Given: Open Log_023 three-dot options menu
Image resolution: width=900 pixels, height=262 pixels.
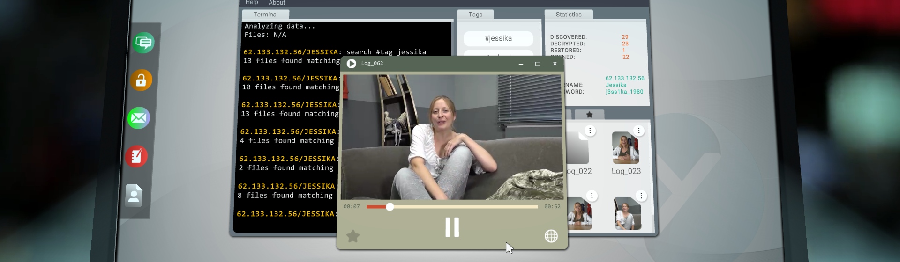Looking at the screenshot, I should pyautogui.click(x=638, y=131).
